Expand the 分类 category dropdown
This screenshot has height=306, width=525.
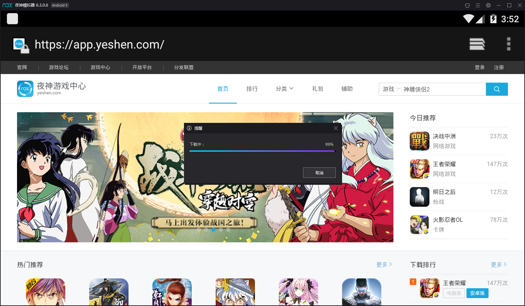point(285,89)
